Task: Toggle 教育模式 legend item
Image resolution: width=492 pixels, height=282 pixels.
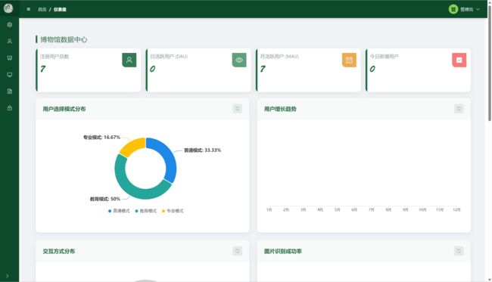Action: coord(145,211)
